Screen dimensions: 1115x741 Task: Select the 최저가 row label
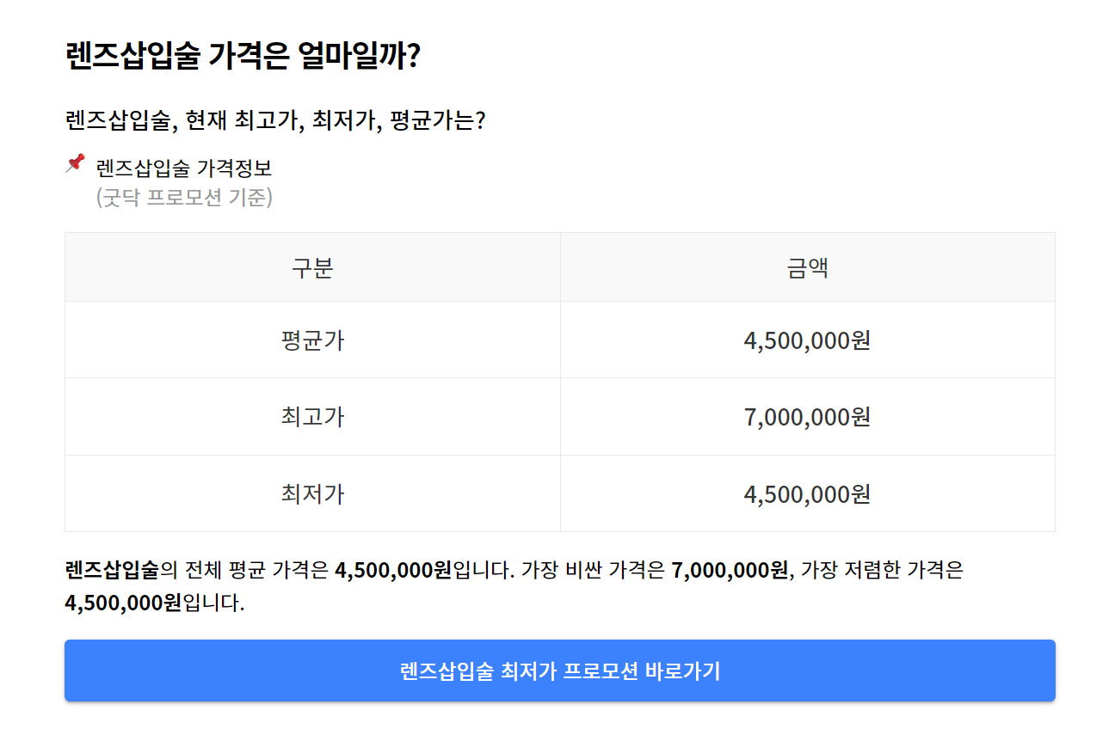[311, 493]
